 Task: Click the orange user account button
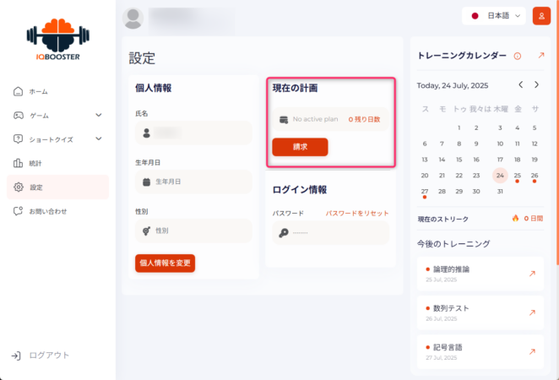(541, 16)
